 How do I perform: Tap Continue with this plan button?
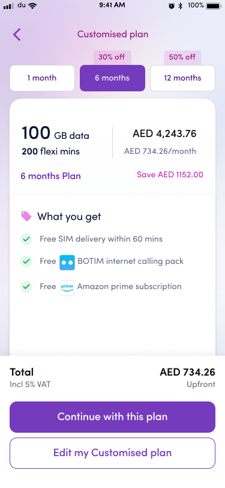pyautogui.click(x=113, y=417)
